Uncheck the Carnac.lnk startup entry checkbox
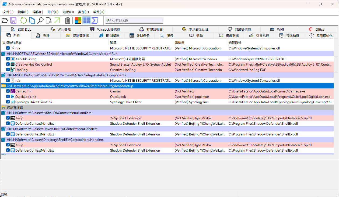This screenshot has height=197, width=339. pyautogui.click(x=8, y=91)
